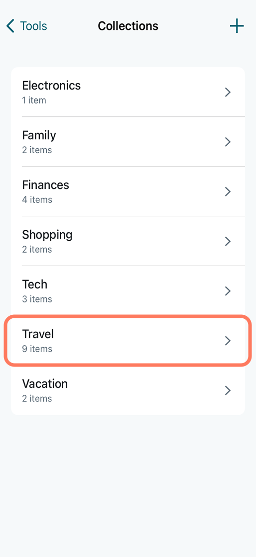Viewport: 256px width, 557px height.
Task: Tap the Travel row's chevron icon
Action: click(228, 341)
